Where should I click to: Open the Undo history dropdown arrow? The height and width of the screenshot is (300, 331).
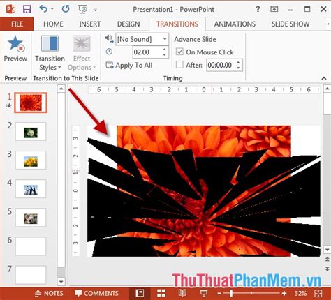tap(52, 9)
